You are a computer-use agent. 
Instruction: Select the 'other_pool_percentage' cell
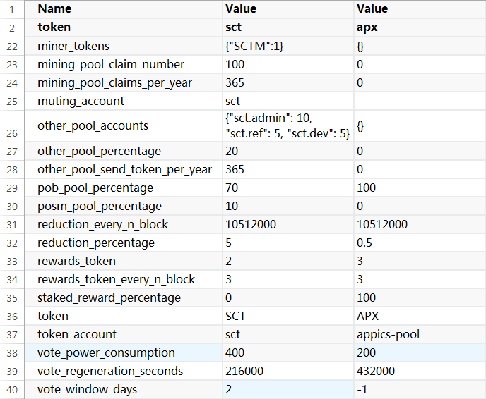[124, 152]
